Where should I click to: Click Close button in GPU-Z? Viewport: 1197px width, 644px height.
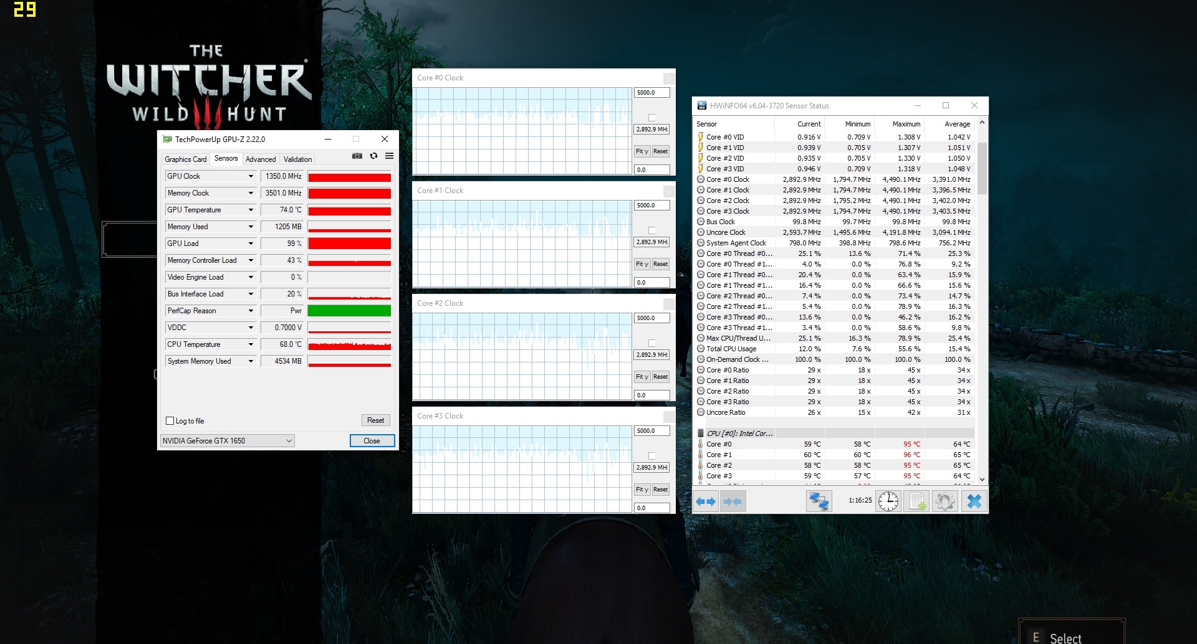tap(372, 441)
